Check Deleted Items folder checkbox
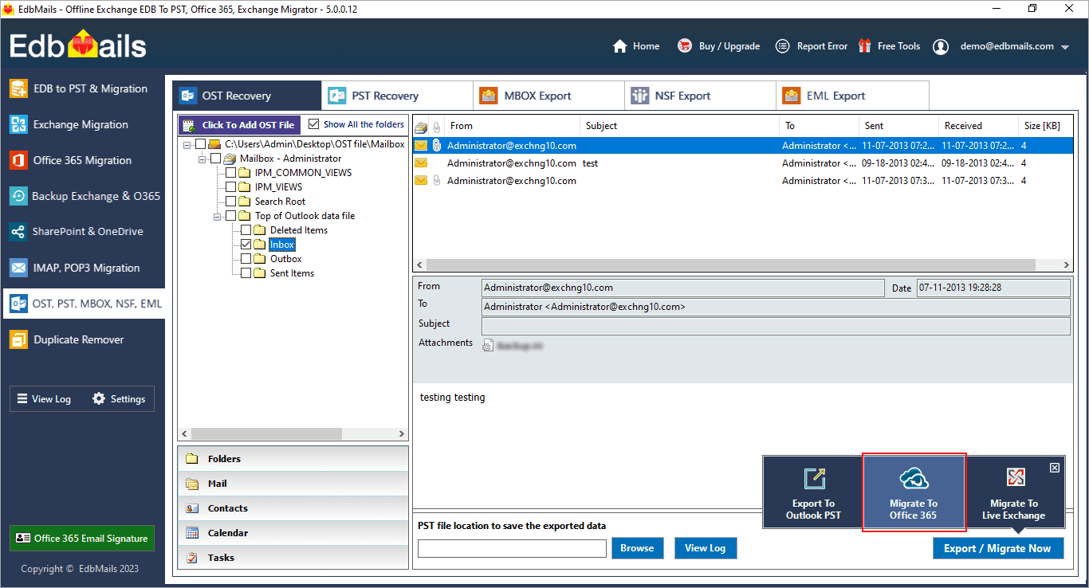The width and height of the screenshot is (1089, 588). 246,230
